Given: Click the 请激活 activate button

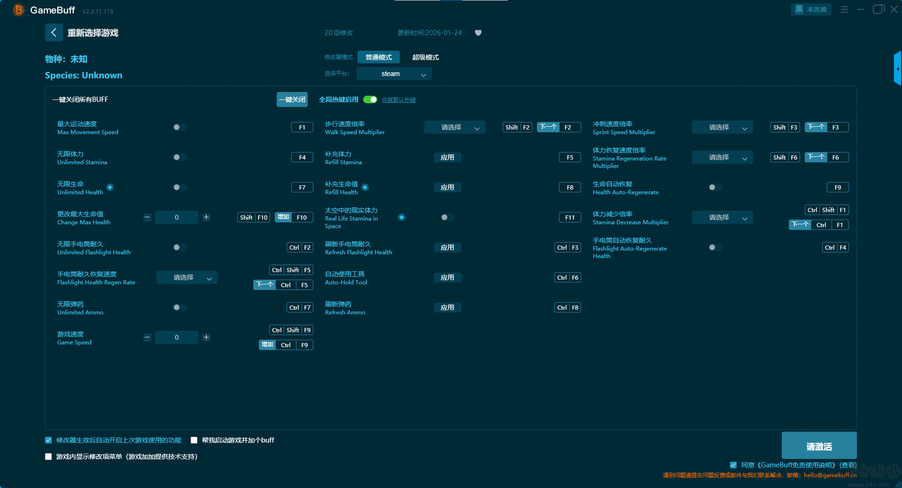Looking at the screenshot, I should (x=818, y=446).
